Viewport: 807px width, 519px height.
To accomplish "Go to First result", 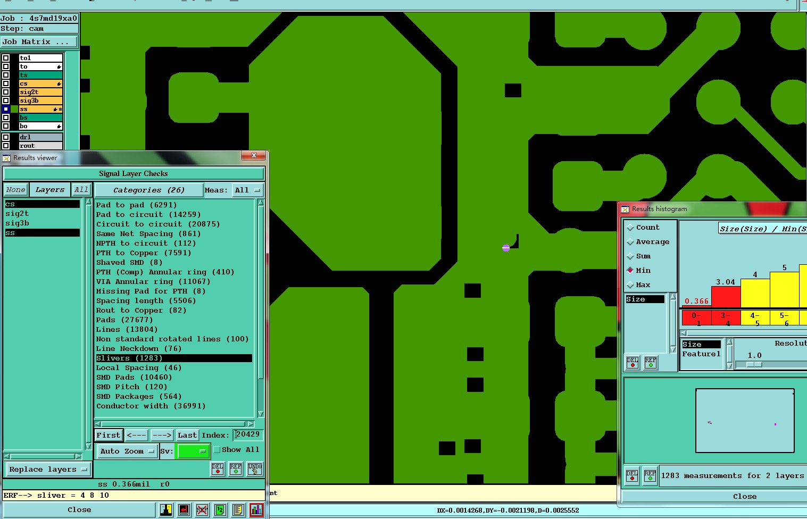I will click(x=109, y=436).
